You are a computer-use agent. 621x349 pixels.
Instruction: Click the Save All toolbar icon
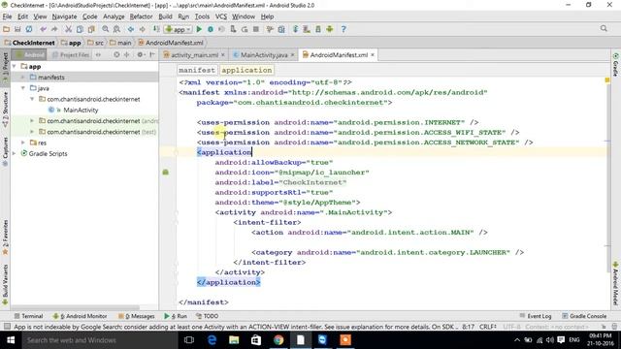[x=17, y=29]
